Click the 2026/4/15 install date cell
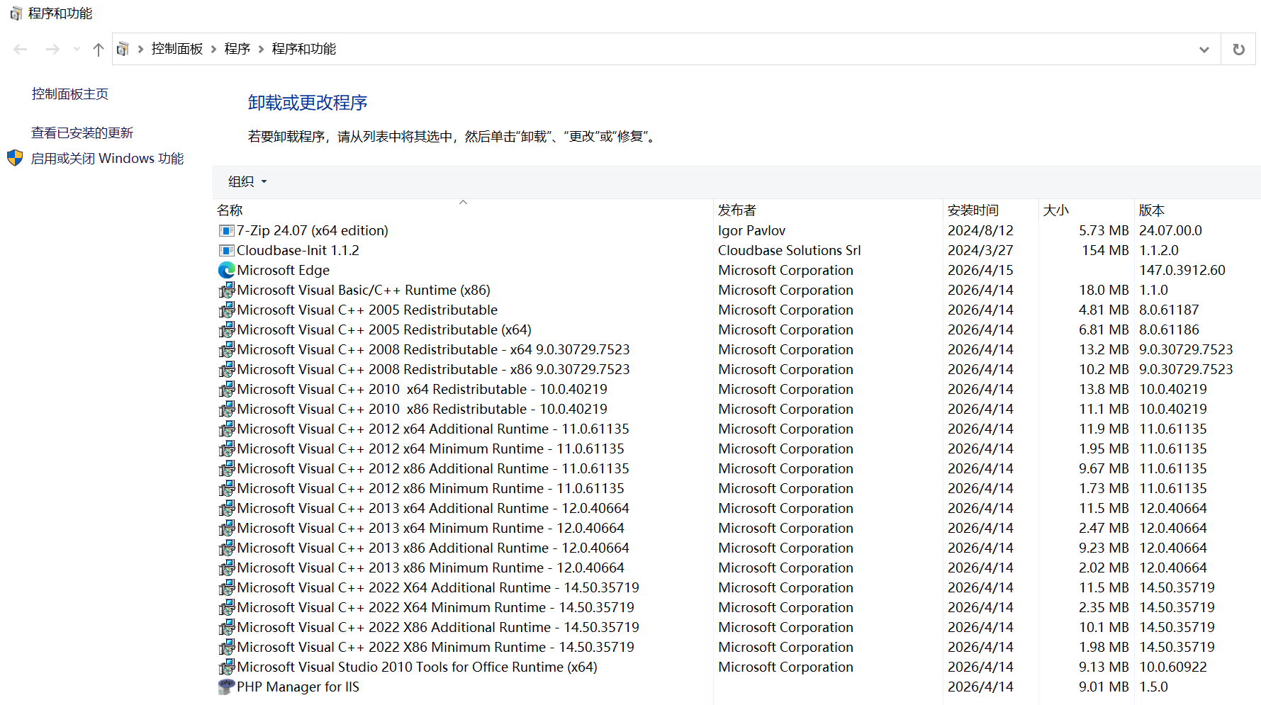The height and width of the screenshot is (705, 1261). [980, 271]
